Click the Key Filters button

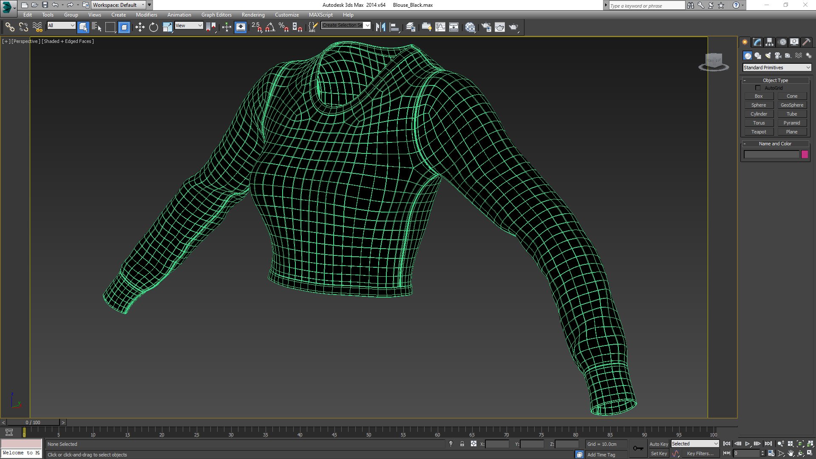pyautogui.click(x=700, y=453)
